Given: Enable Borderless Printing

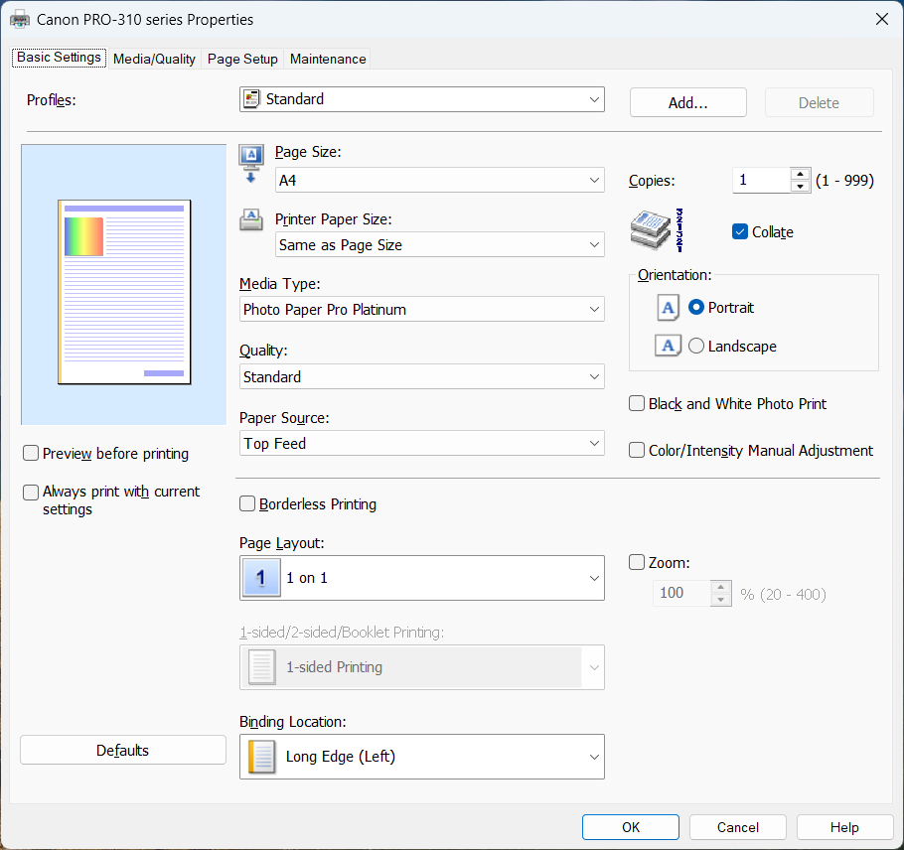Looking at the screenshot, I should (247, 503).
